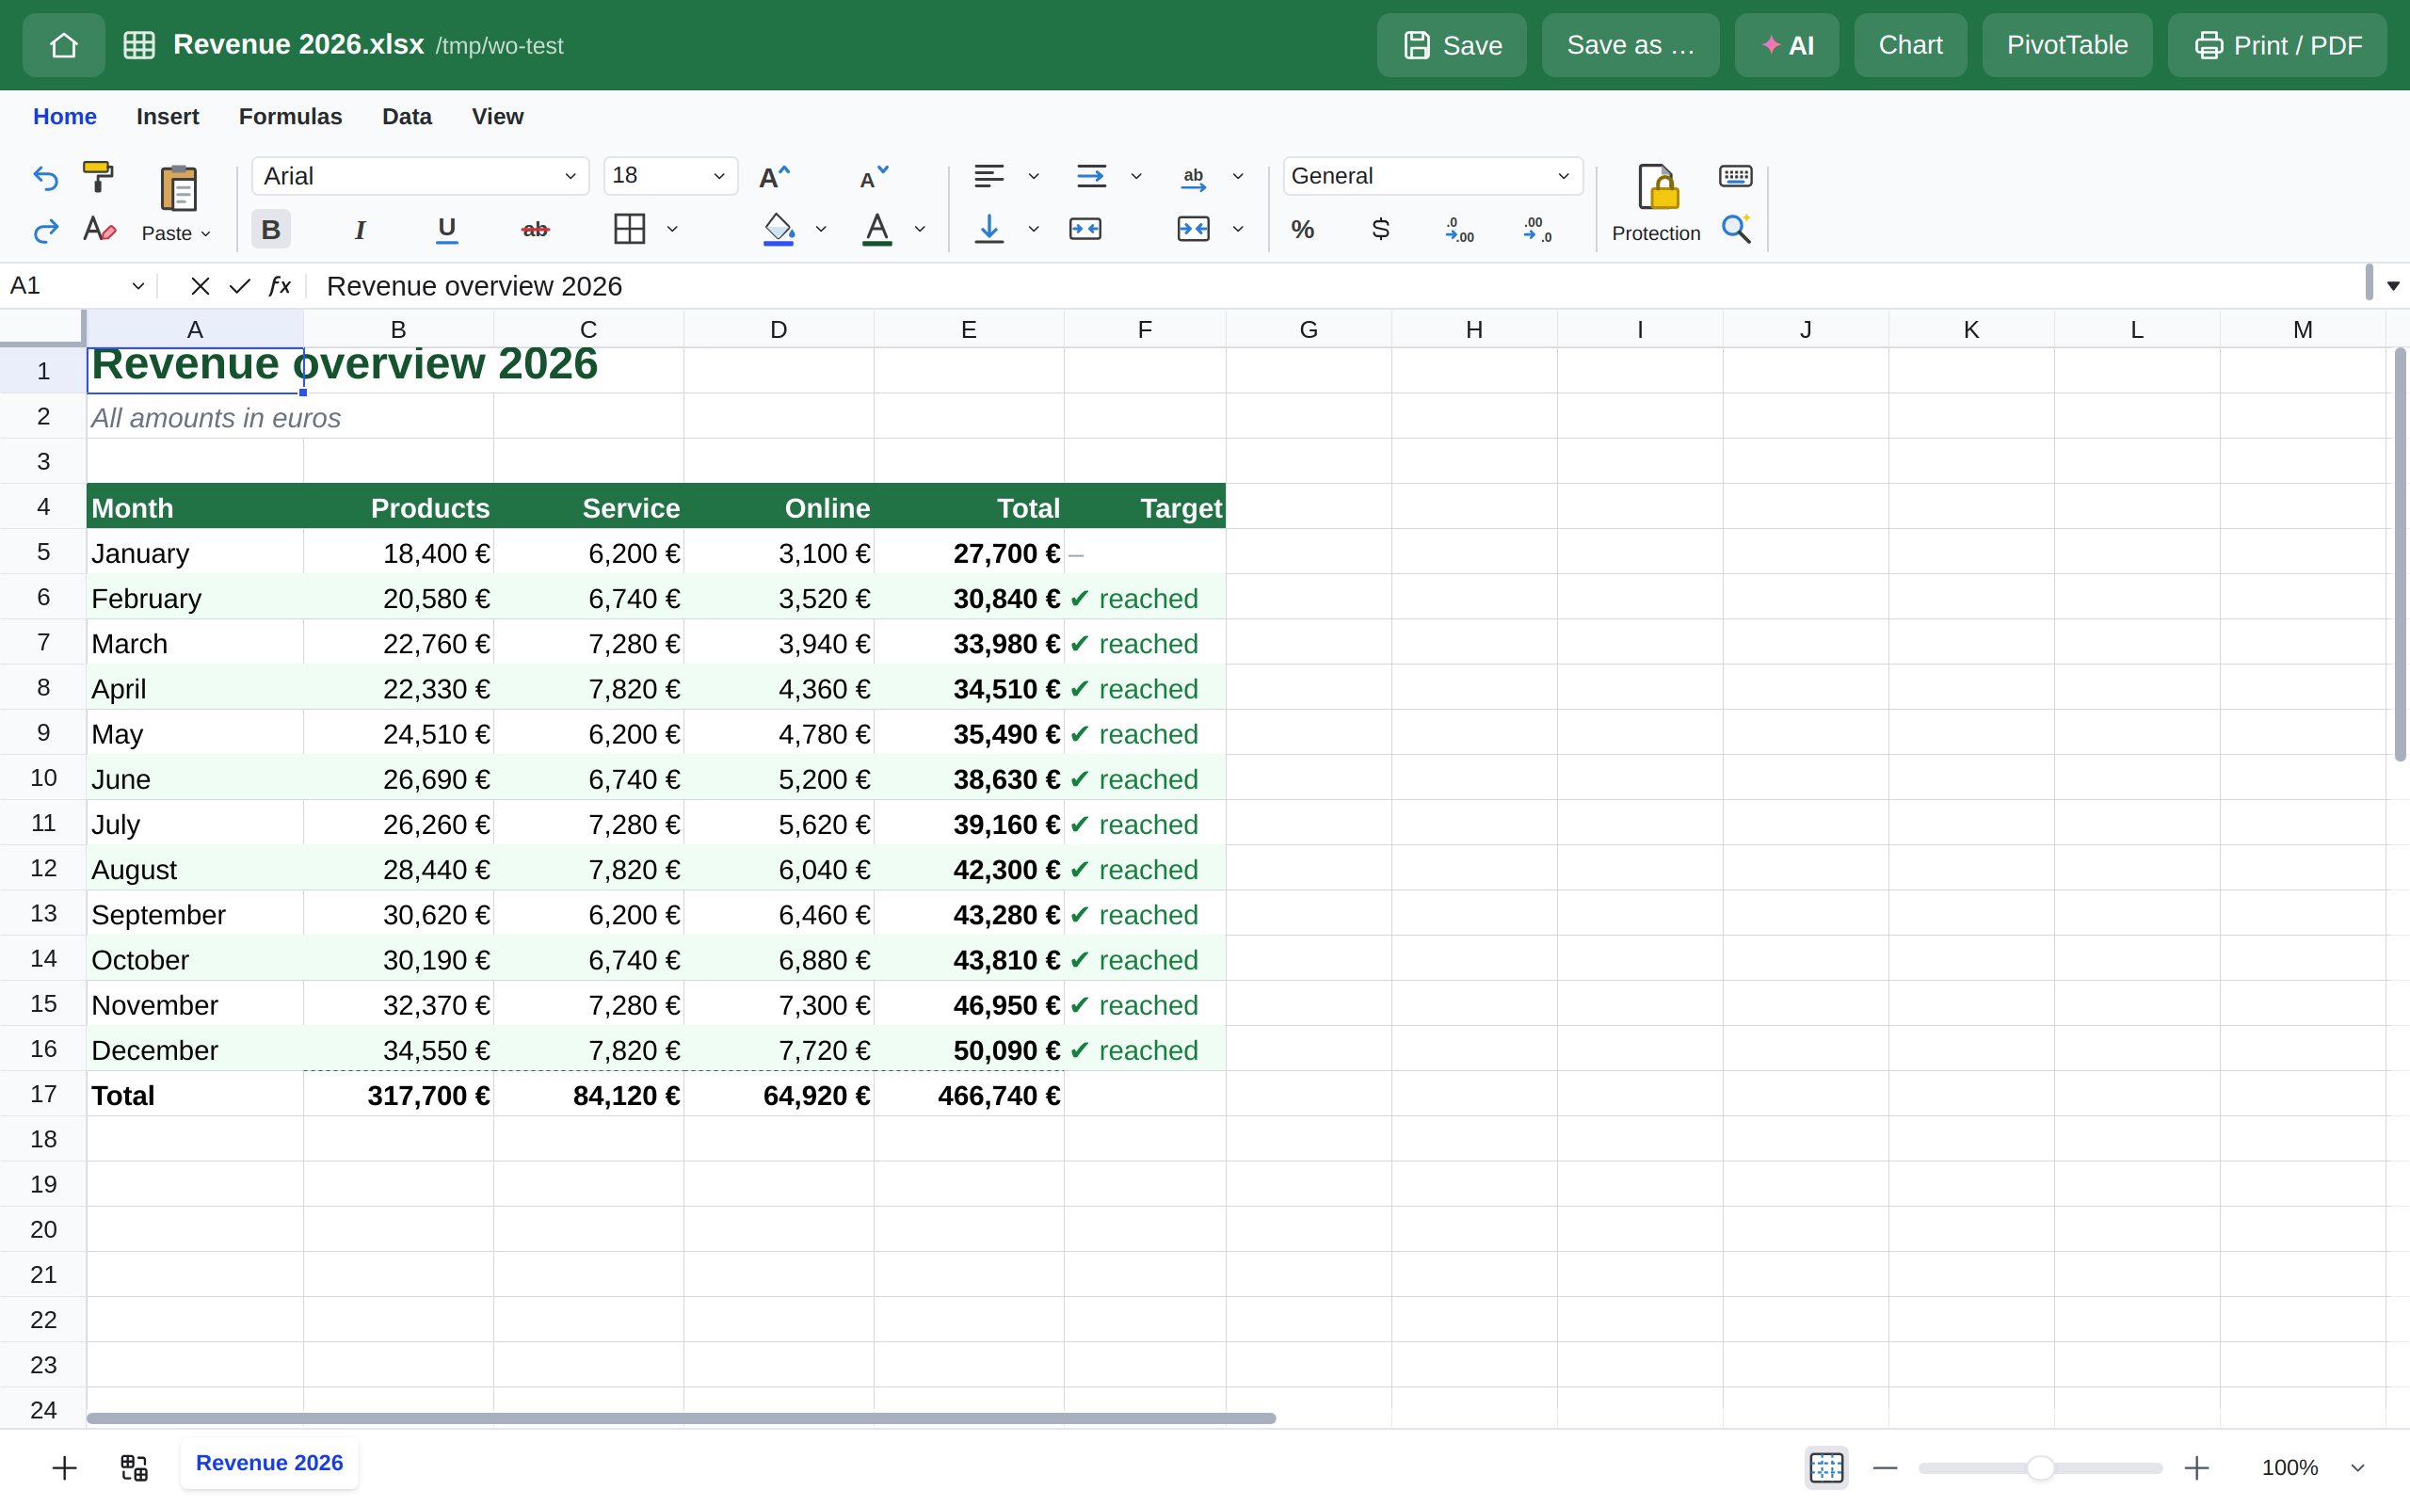Switch to the Data tab
Image resolution: width=2410 pixels, height=1506 pixels.
pyautogui.click(x=407, y=117)
